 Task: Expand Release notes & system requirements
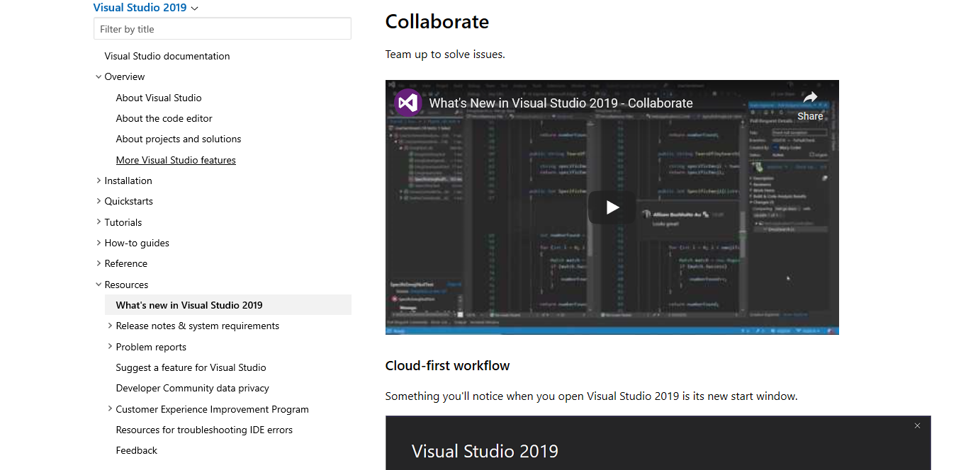(110, 326)
